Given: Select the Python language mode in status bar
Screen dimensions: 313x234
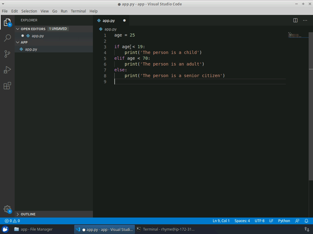Looking at the screenshot, I should point(284,221).
